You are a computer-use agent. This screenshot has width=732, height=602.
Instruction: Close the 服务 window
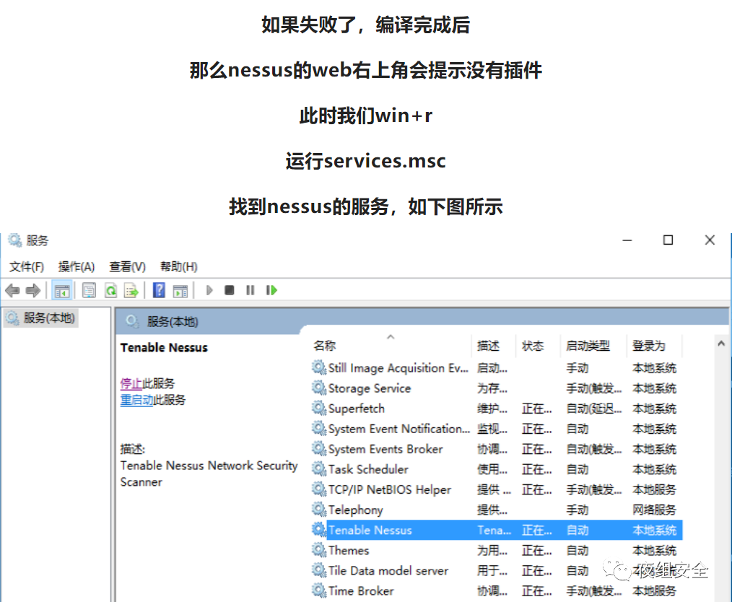(710, 240)
